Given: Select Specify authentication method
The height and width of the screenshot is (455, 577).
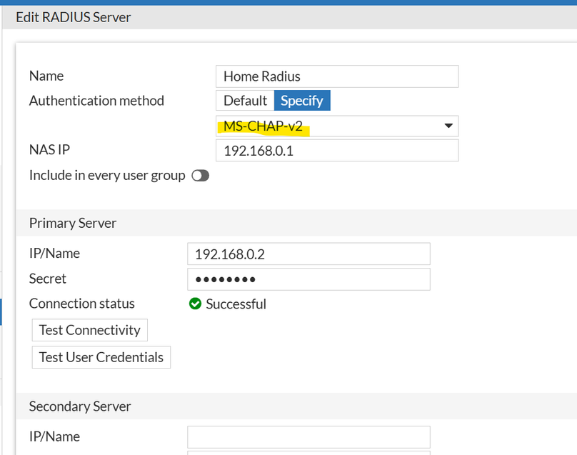Looking at the screenshot, I should click(x=301, y=101).
